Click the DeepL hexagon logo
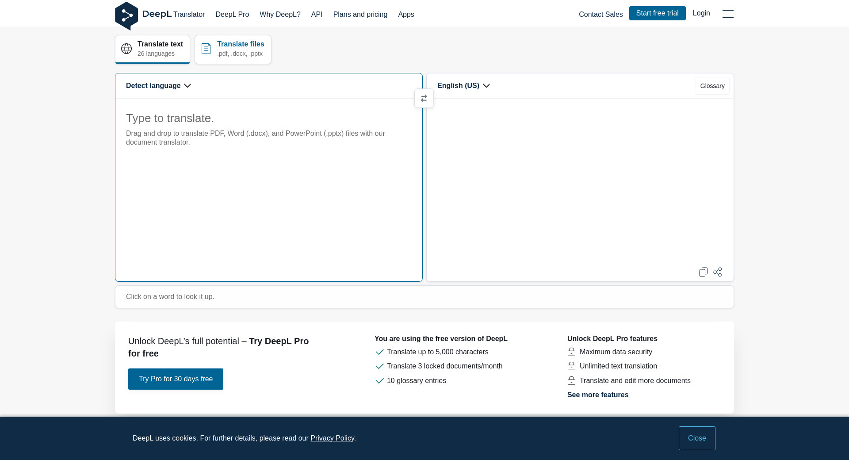The width and height of the screenshot is (849, 460). pyautogui.click(x=126, y=15)
